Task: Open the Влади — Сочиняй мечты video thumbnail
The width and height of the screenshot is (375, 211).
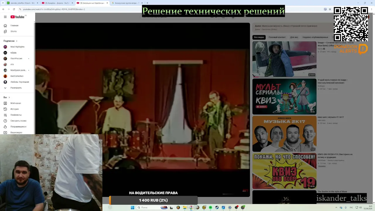Action: (284, 59)
